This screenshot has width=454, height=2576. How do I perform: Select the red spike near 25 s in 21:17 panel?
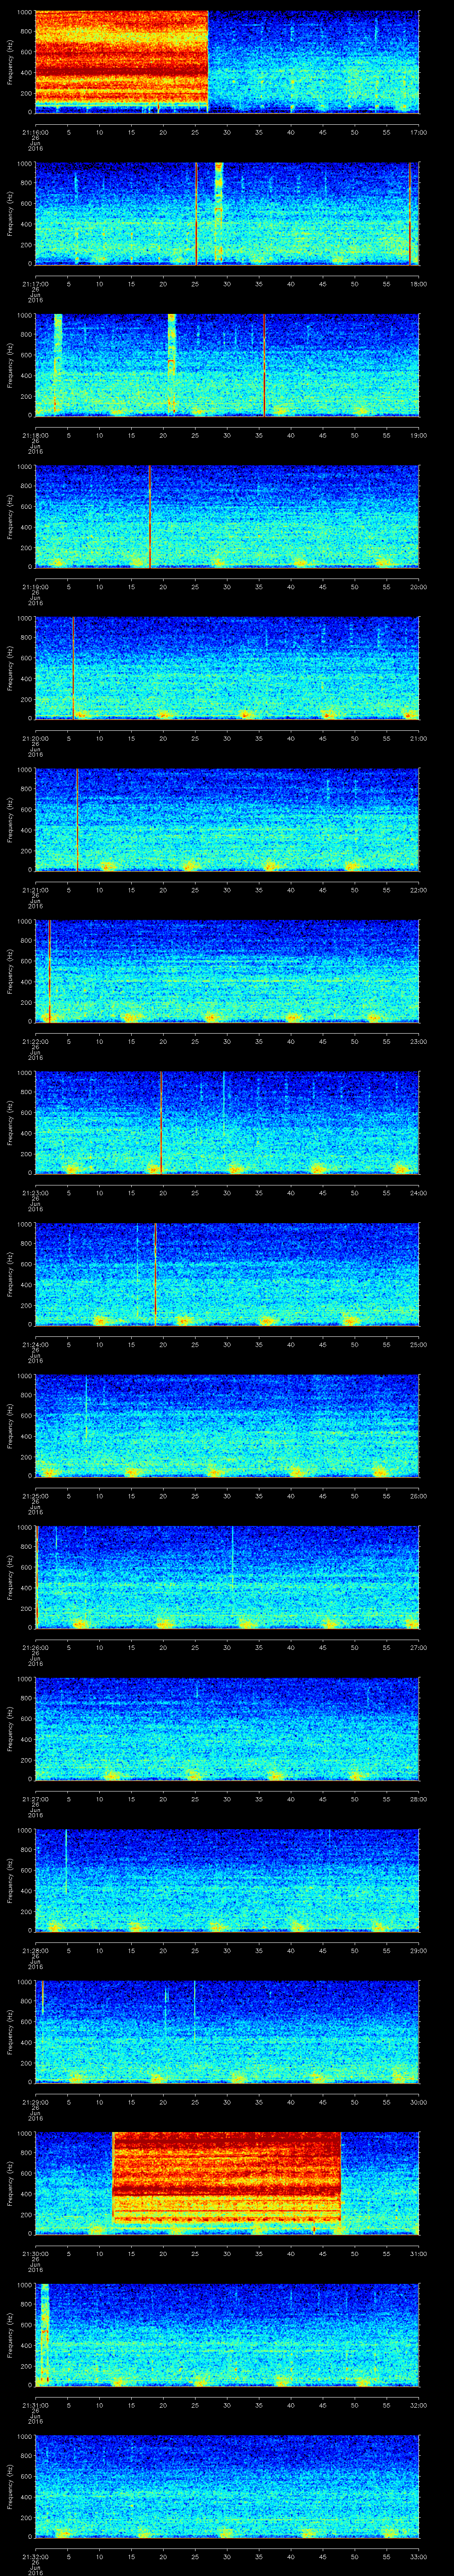point(196,214)
